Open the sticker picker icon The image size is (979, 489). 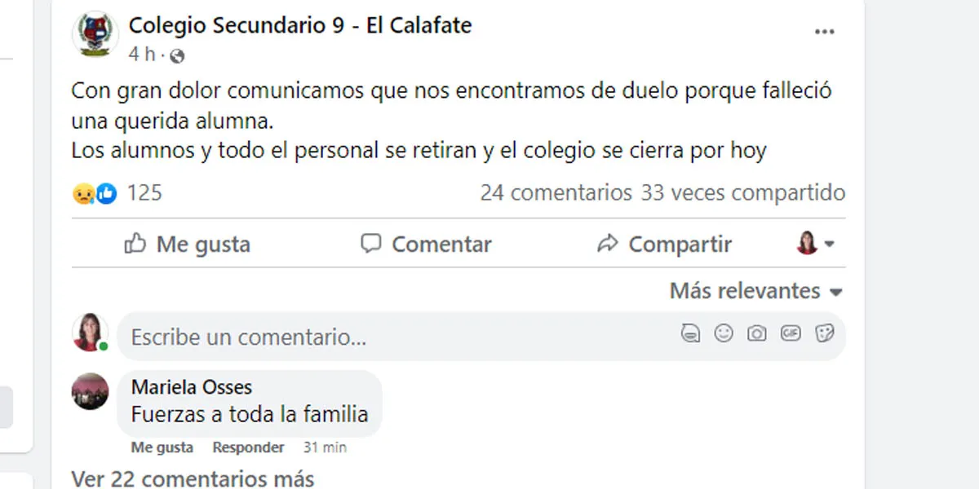coord(824,333)
